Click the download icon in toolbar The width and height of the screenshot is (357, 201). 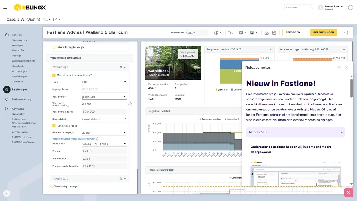(x=267, y=32)
